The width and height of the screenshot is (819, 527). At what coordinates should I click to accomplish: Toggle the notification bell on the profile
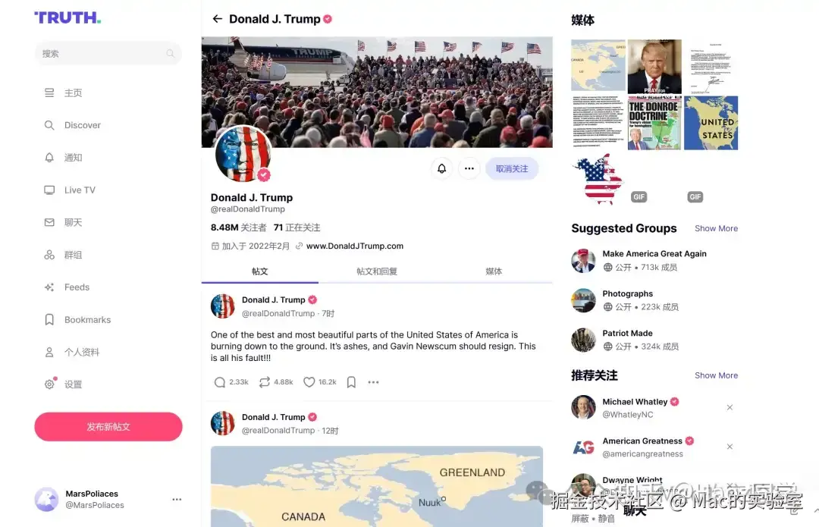pos(442,168)
